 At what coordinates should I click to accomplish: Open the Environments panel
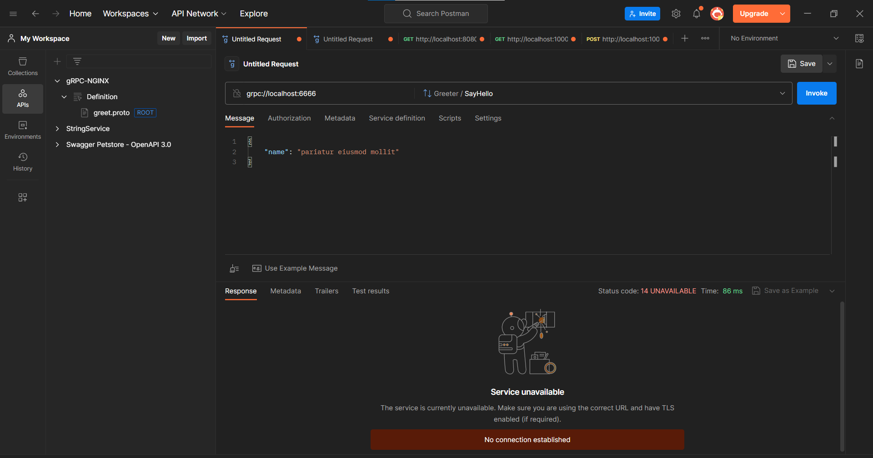coord(22,130)
